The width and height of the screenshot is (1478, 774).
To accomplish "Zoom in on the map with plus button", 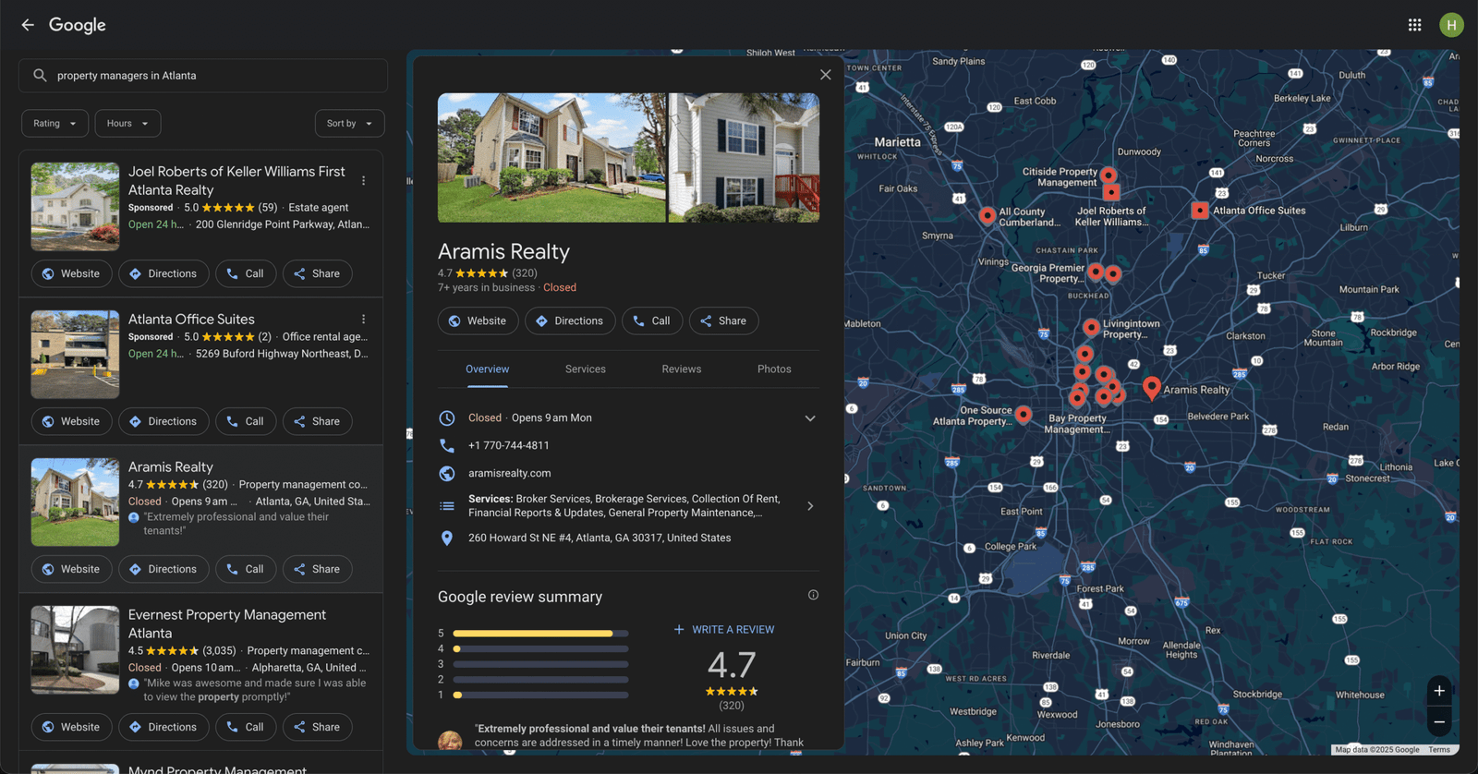I will [1438, 691].
